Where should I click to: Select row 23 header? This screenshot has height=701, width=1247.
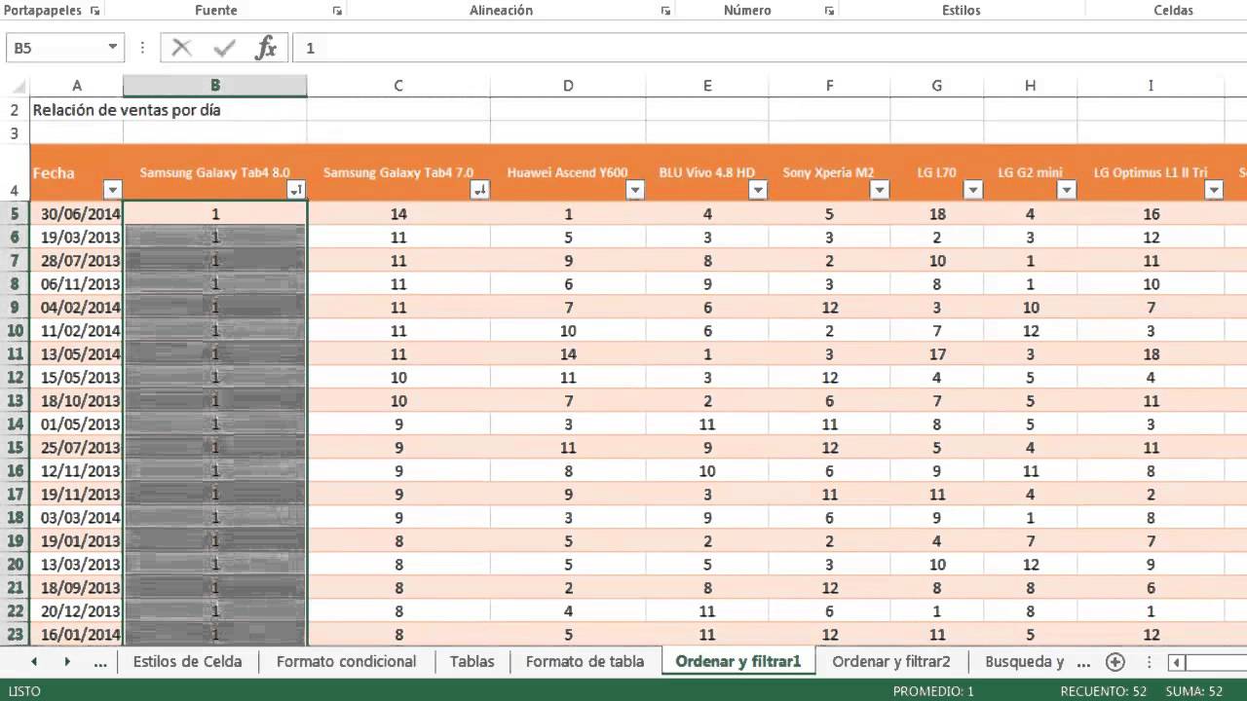coord(15,634)
